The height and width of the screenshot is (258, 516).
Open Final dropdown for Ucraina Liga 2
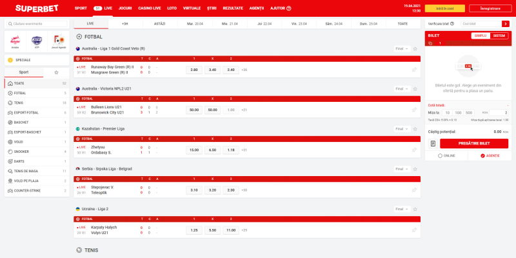(402, 209)
